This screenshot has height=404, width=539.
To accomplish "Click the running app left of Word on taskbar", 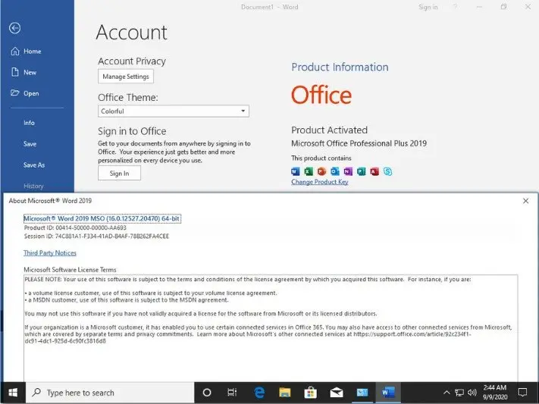I will [362, 393].
